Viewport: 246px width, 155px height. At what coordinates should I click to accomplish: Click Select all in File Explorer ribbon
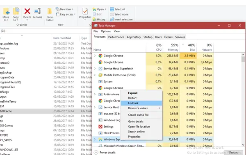118,9
